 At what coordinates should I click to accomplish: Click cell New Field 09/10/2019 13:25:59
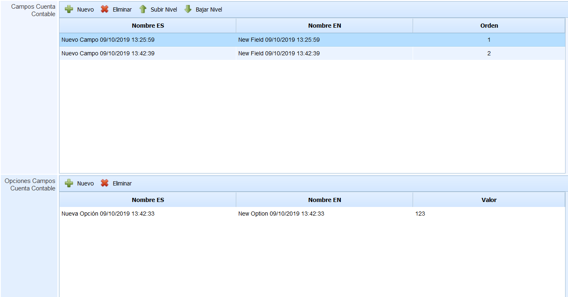click(x=279, y=40)
